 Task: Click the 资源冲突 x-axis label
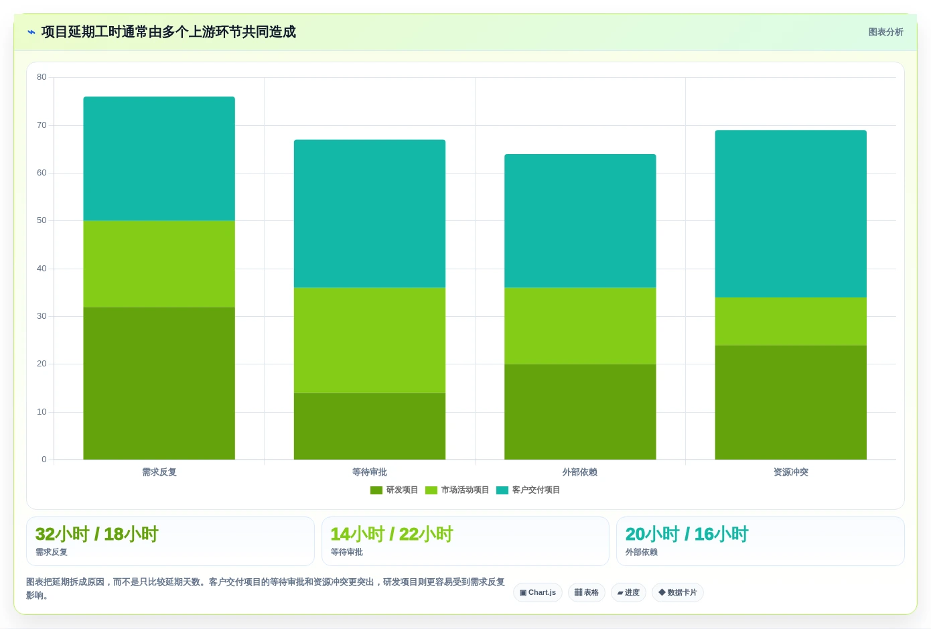point(791,472)
